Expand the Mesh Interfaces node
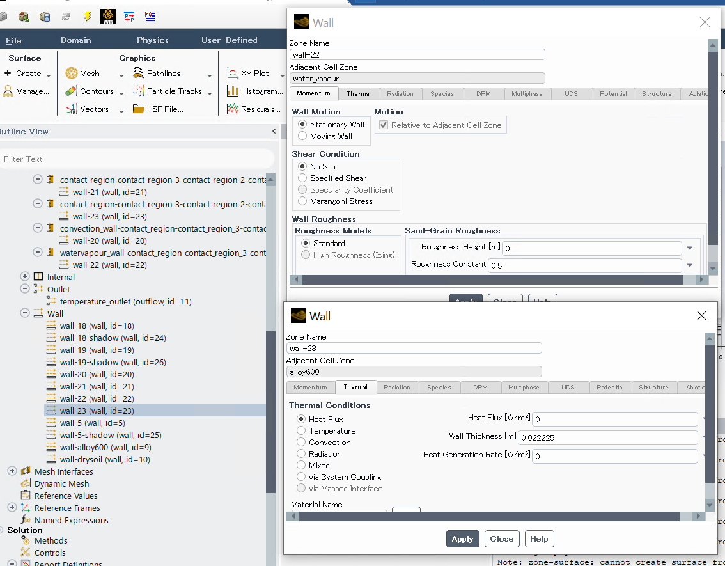Screen dimensions: 725x566 [12, 471]
